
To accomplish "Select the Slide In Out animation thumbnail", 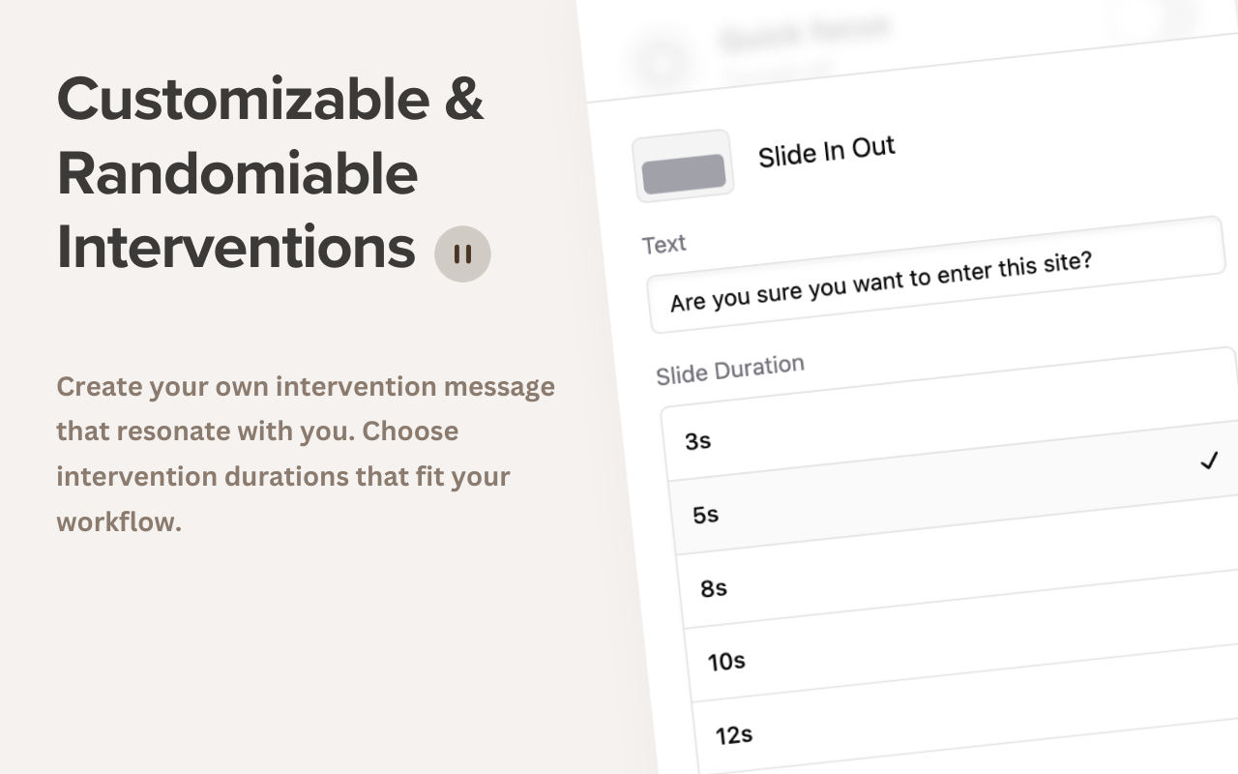I will (x=683, y=165).
